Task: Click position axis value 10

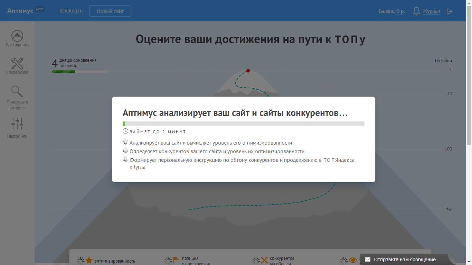Action: 449,94
